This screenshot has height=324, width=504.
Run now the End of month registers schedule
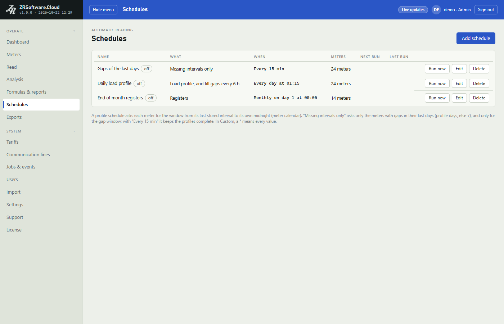click(437, 98)
